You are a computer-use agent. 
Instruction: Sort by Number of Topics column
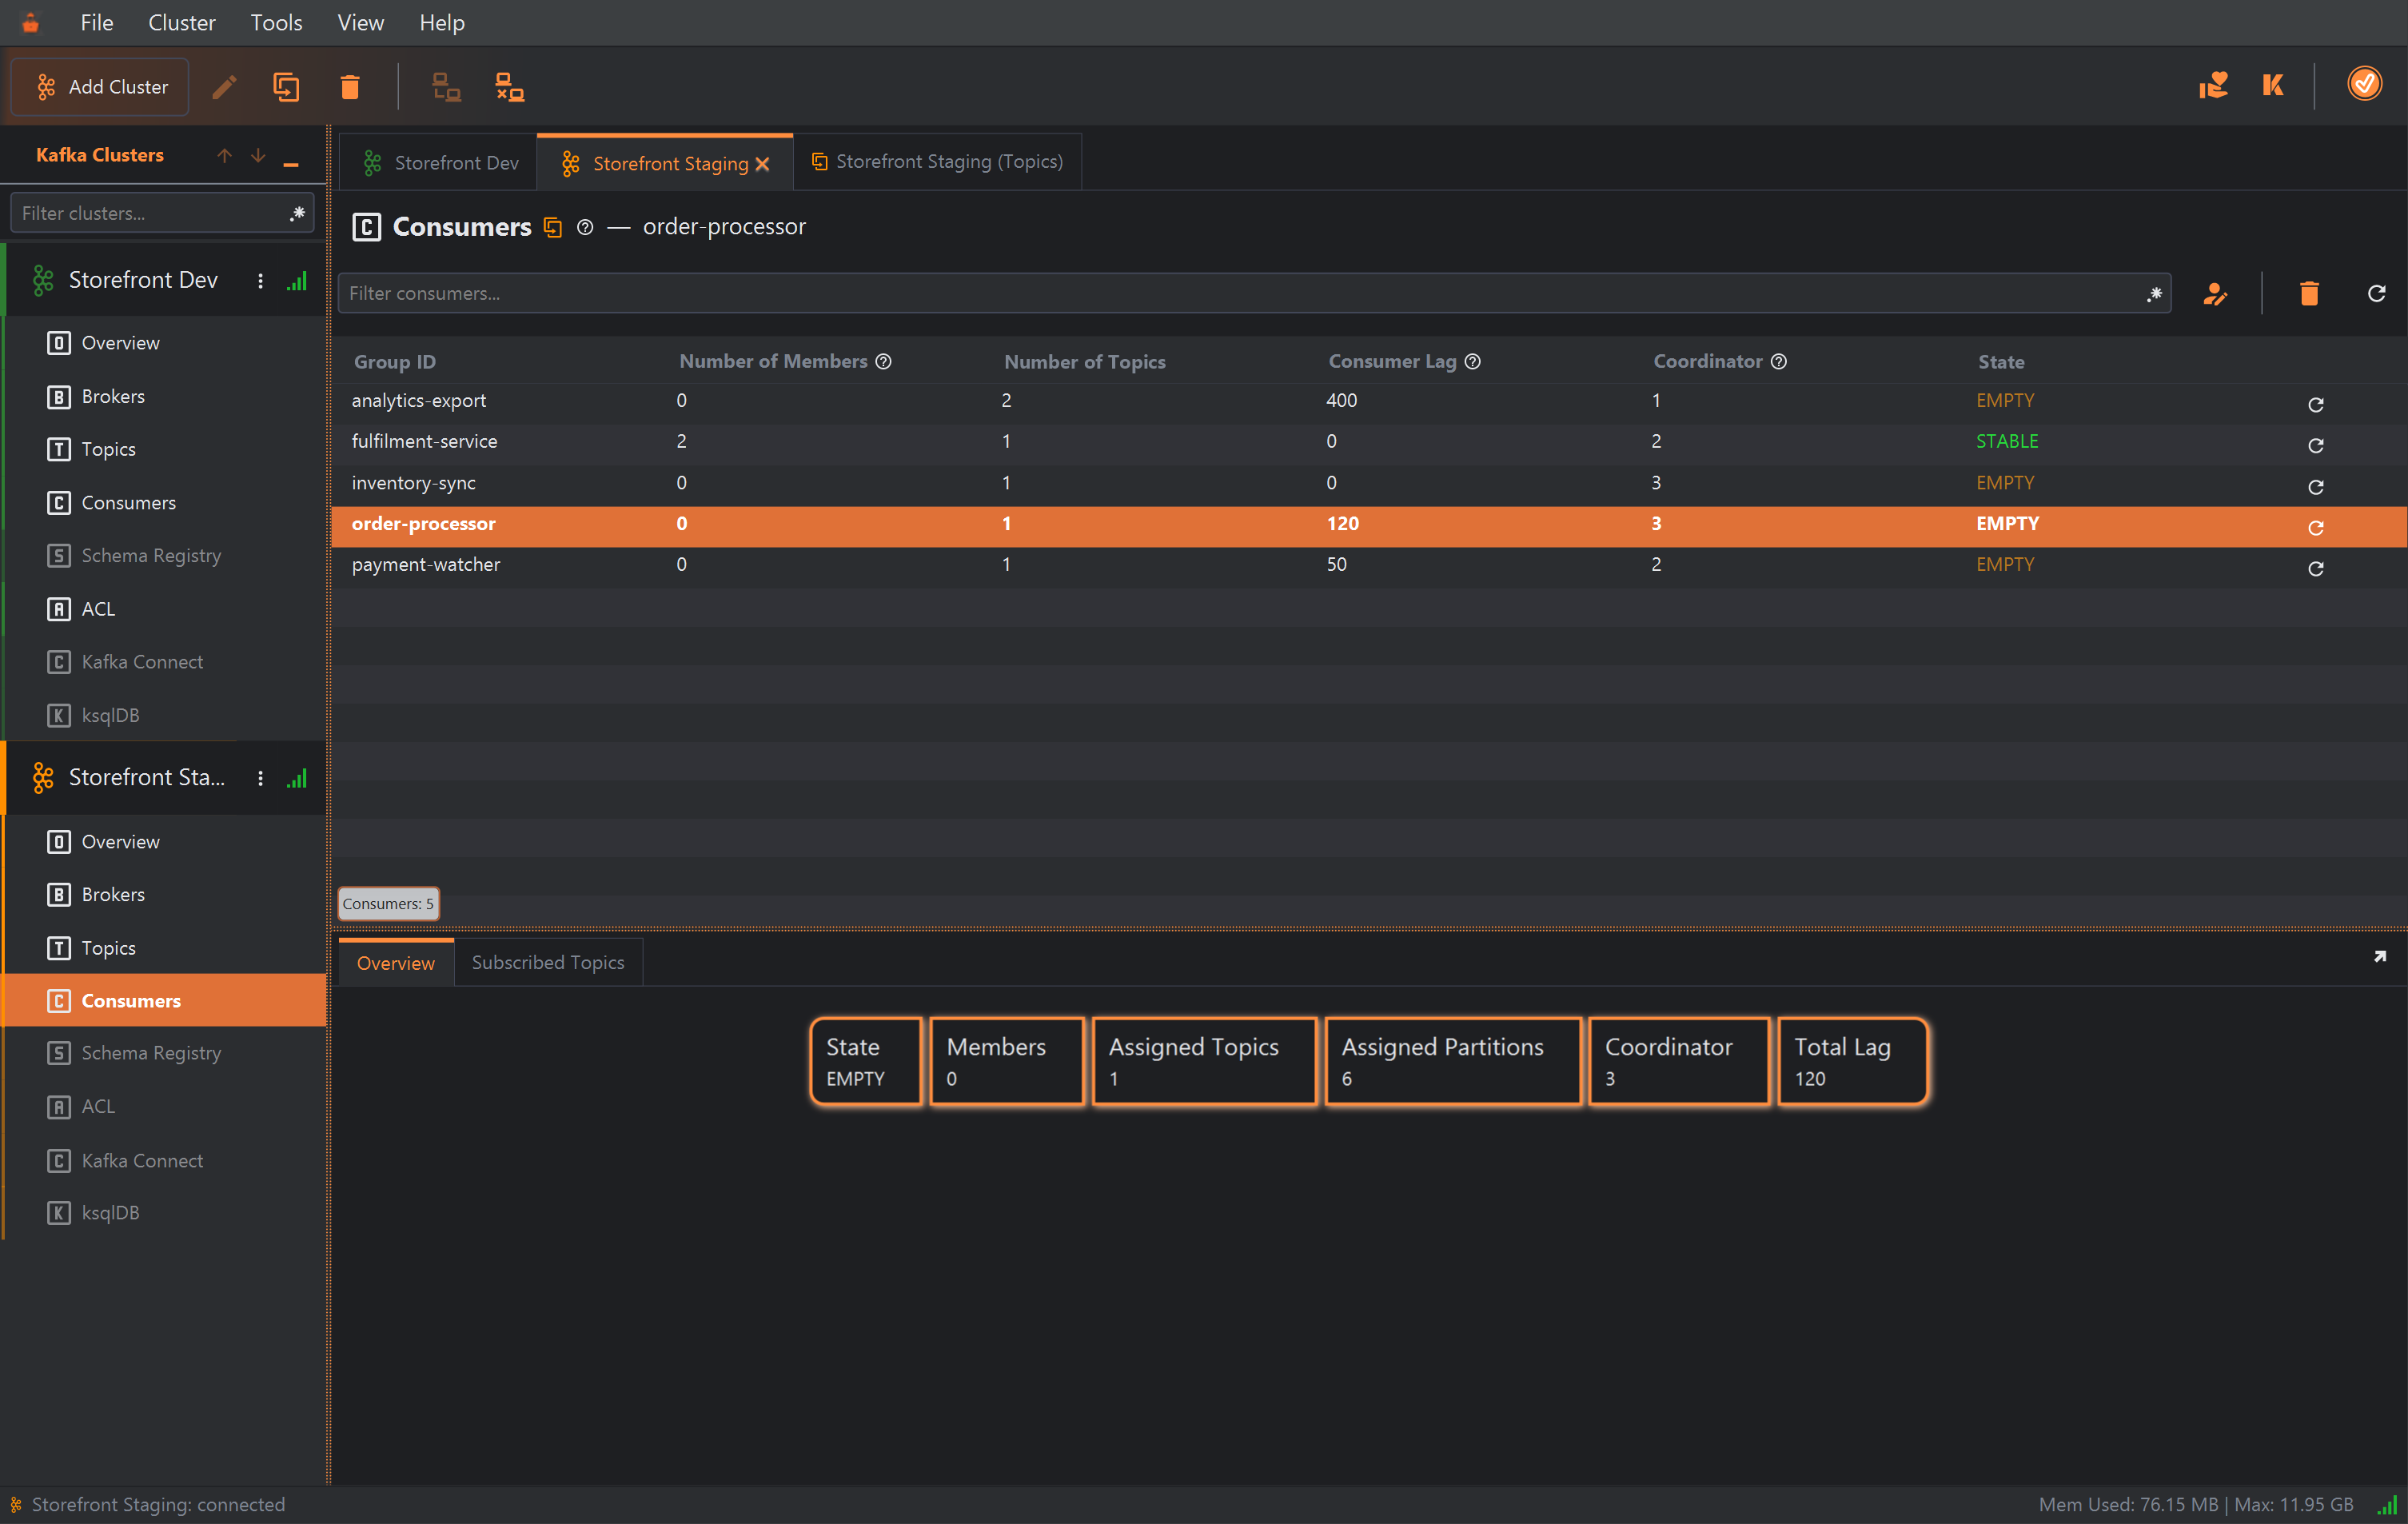[1085, 362]
